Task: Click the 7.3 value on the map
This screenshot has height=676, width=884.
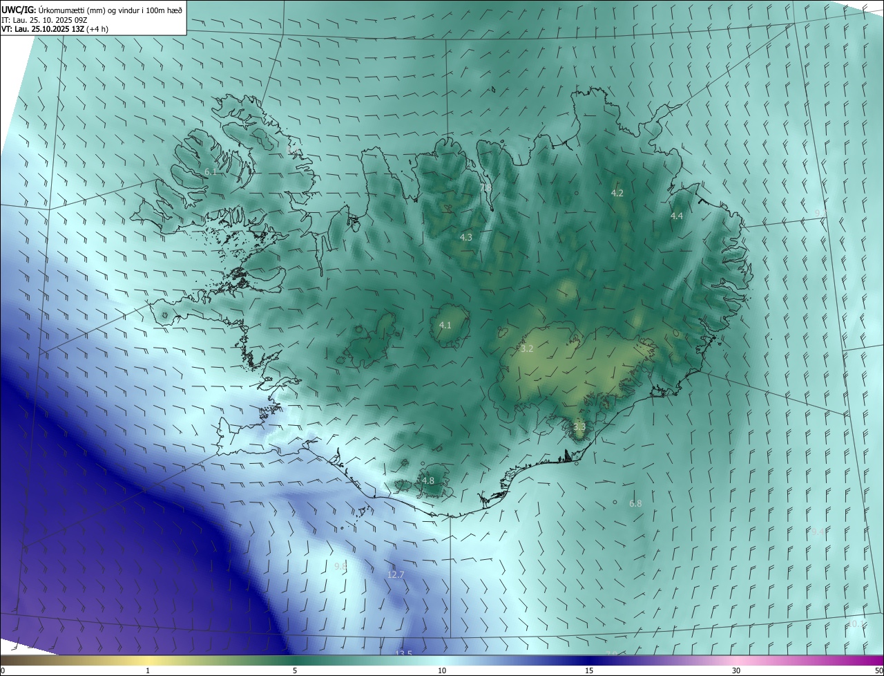Action: (x=486, y=187)
